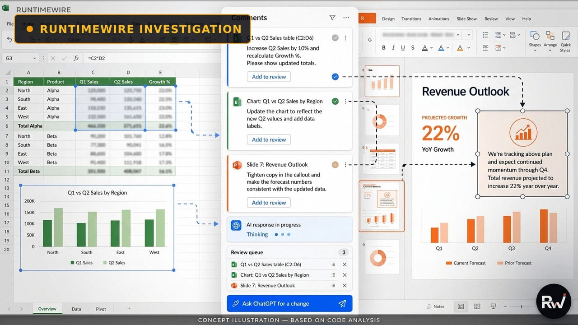Apply italic in PowerPoint ribbon
The image size is (578, 325).
(x=394, y=48)
